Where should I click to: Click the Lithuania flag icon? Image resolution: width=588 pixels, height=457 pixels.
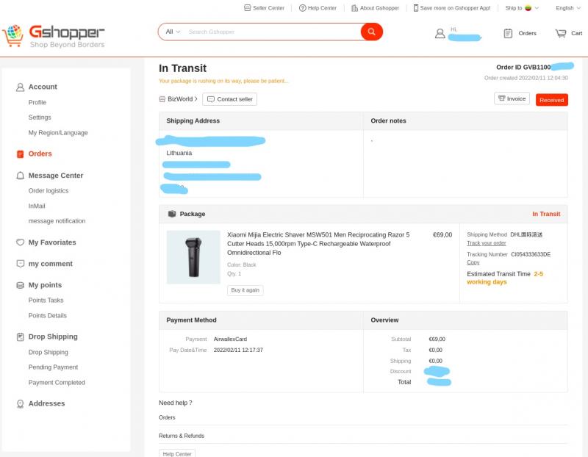(528, 8)
